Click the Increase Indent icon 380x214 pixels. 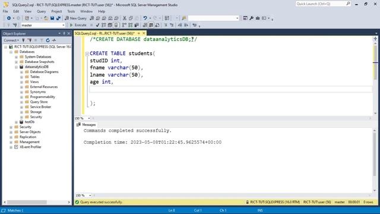[186, 25]
